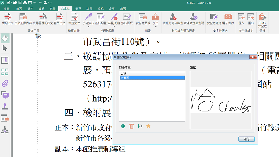This screenshot has width=279, height=157.
Task: Click the 標記密文 tool
Action: tap(8, 19)
